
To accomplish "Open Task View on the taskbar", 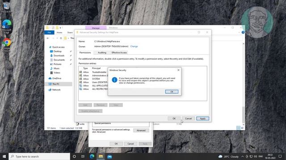I will (83, 156).
